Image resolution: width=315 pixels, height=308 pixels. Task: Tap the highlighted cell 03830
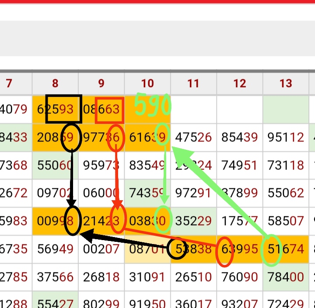point(147,221)
